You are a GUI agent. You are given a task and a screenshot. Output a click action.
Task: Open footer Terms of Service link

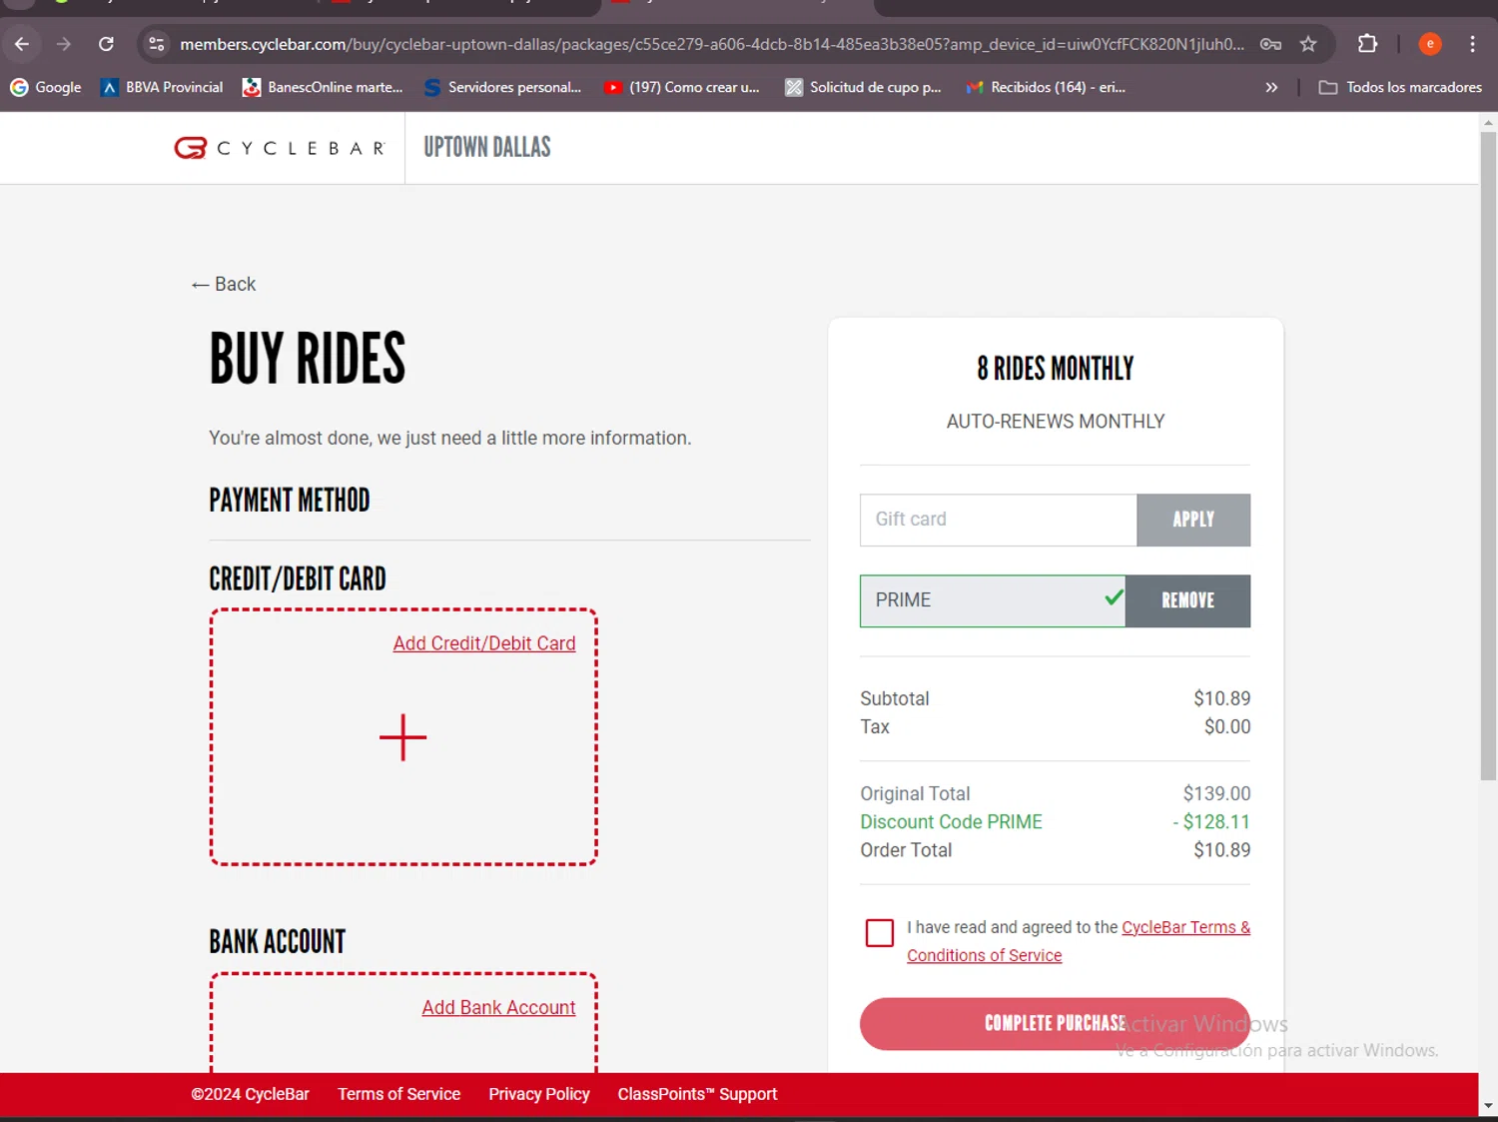coord(398,1094)
